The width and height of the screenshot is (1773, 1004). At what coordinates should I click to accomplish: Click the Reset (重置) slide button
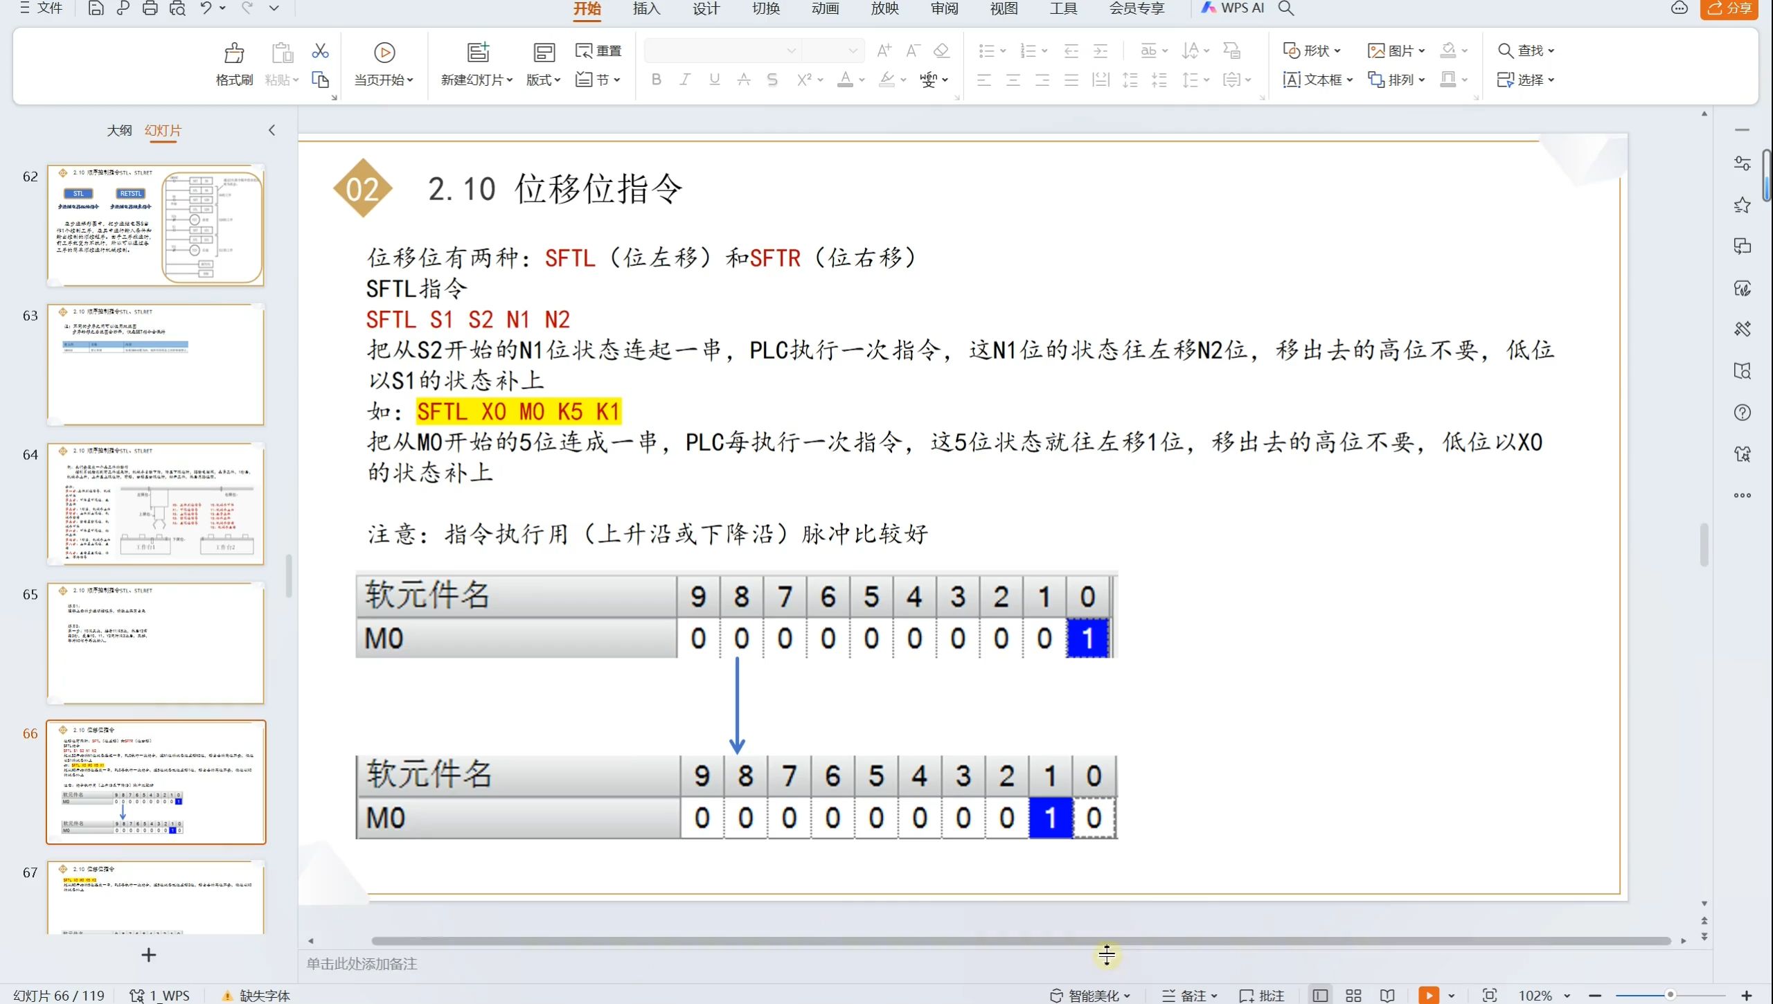point(598,51)
